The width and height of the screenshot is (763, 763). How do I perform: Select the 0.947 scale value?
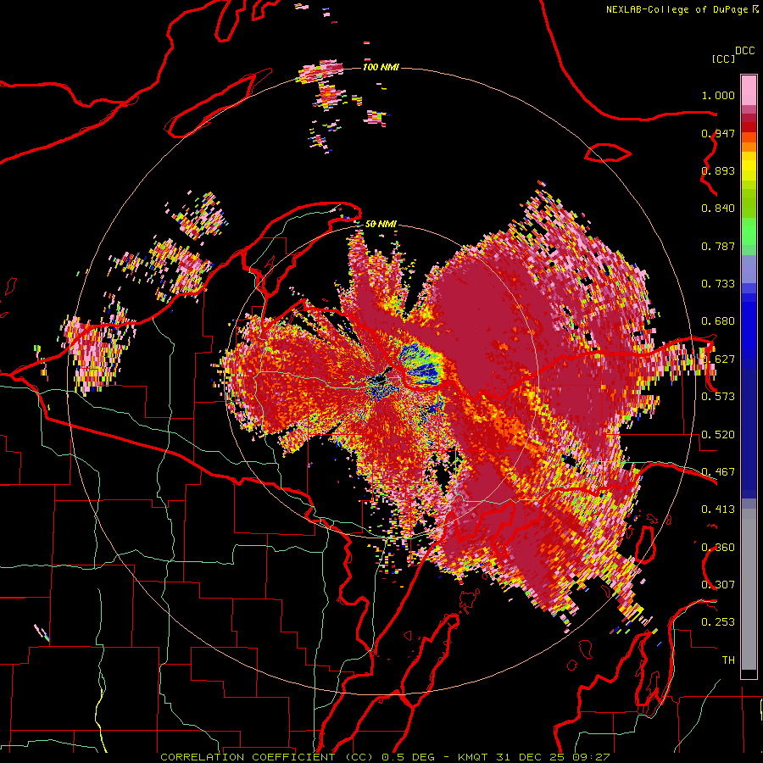(718, 133)
